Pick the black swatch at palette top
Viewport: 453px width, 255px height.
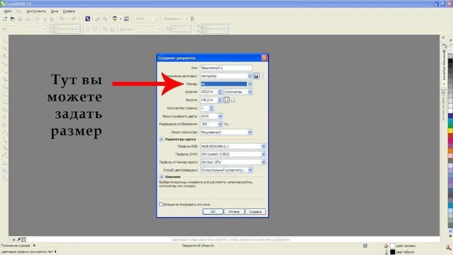click(450, 61)
